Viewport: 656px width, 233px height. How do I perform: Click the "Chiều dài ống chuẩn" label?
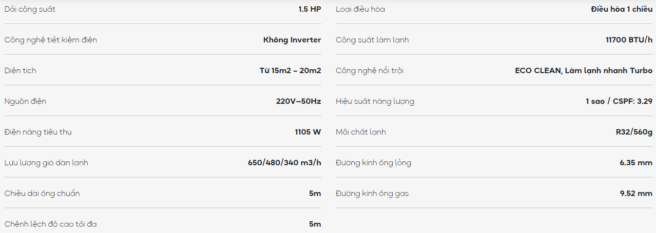[42, 194]
